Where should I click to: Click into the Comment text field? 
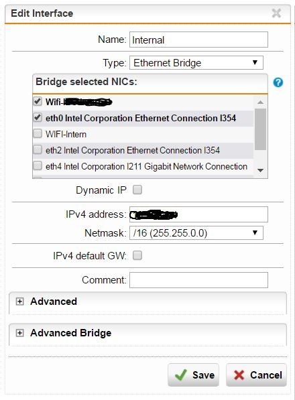click(x=198, y=280)
